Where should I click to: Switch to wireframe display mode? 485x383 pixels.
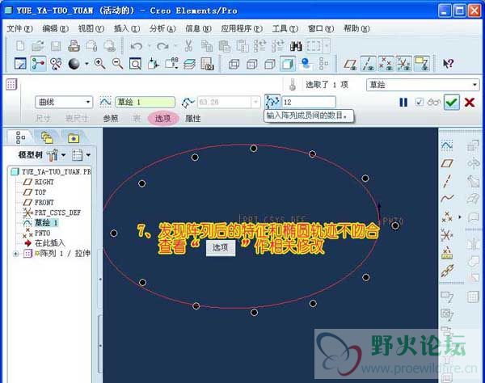pyautogui.click(x=234, y=64)
